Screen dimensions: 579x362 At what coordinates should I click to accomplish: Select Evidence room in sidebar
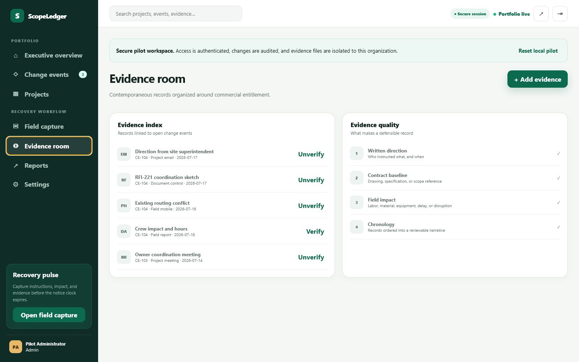tap(49, 146)
